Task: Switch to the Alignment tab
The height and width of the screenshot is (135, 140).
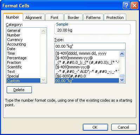Action: click(x=34, y=18)
